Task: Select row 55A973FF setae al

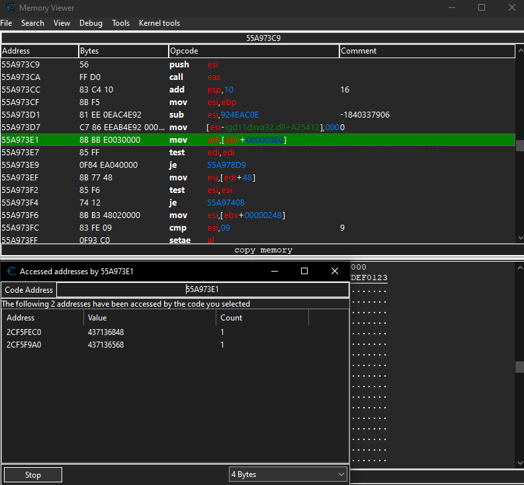Action: (x=258, y=239)
